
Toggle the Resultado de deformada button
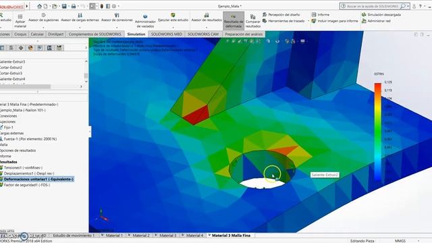[234, 21]
